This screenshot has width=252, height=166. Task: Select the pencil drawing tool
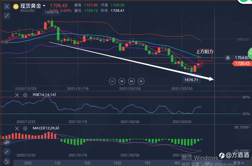pyautogui.click(x=7, y=151)
